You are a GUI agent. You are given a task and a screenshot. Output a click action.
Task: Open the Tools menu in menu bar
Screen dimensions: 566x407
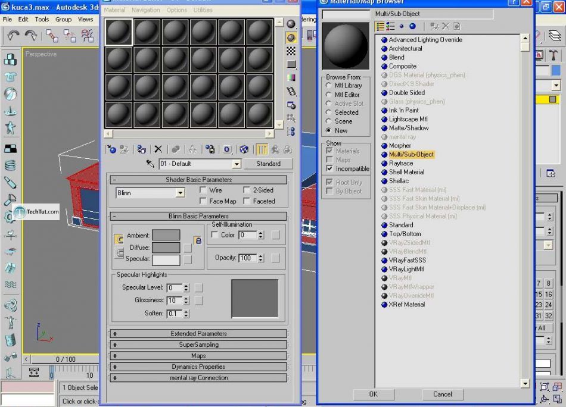click(42, 19)
